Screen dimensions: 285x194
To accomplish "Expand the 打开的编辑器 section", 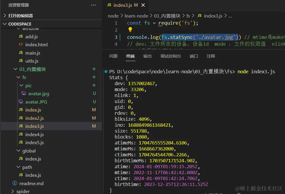I will [x=4, y=15].
